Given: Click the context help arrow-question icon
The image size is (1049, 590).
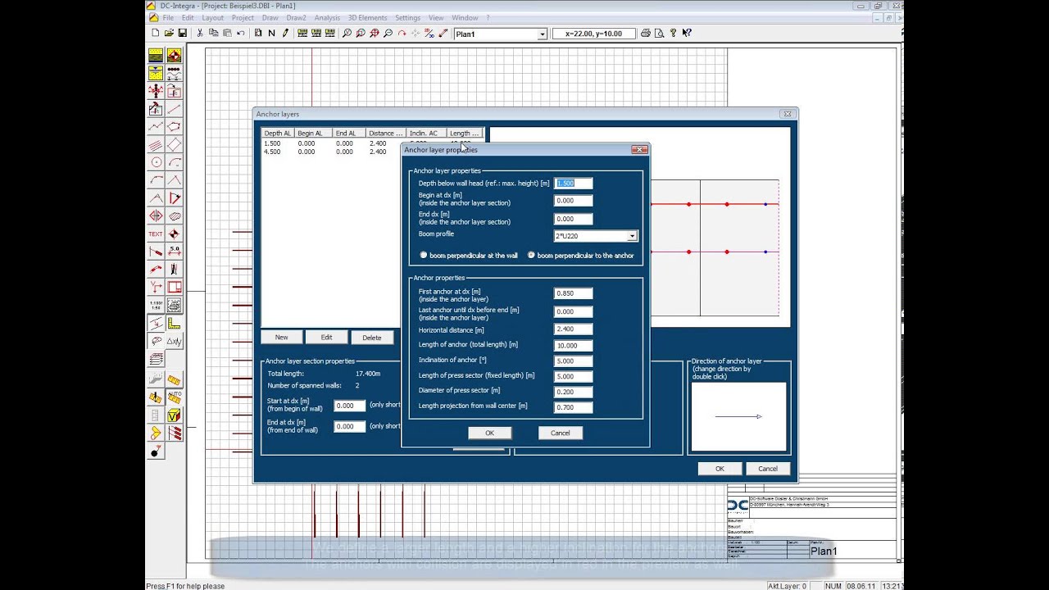Looking at the screenshot, I should (x=687, y=33).
